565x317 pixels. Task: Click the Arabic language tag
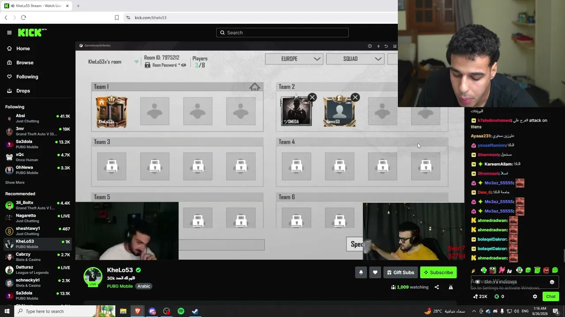pyautogui.click(x=144, y=286)
